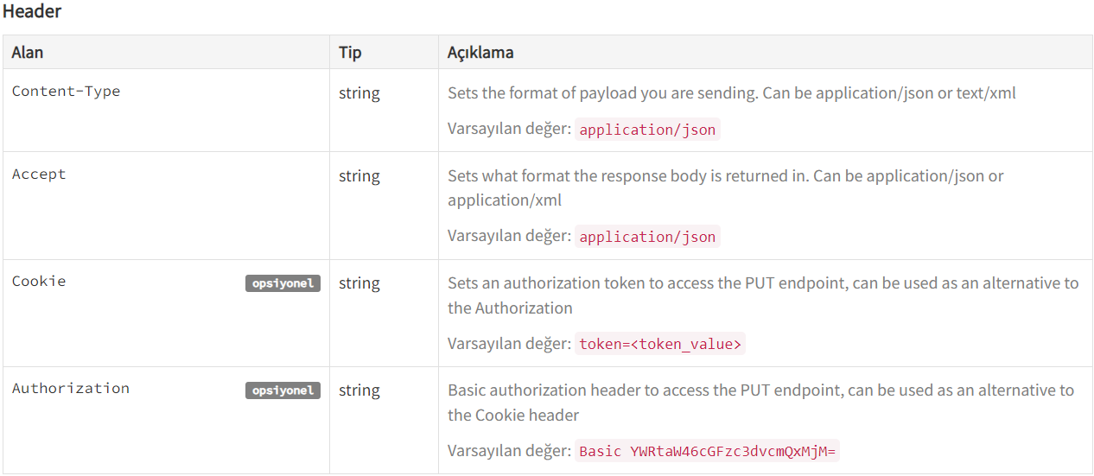
Task: Click the Cookie field name
Action: [x=39, y=281]
